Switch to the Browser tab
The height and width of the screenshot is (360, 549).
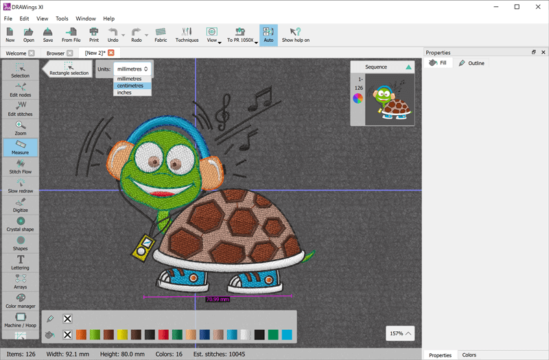tap(56, 53)
